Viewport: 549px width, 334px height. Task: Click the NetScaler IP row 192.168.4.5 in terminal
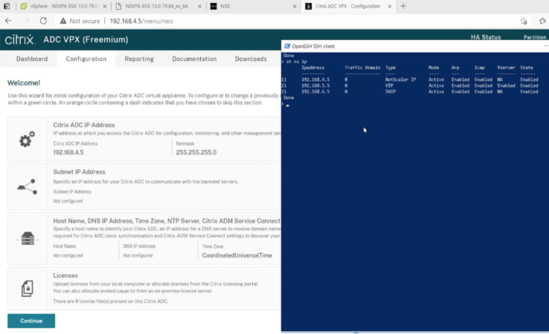coord(410,79)
